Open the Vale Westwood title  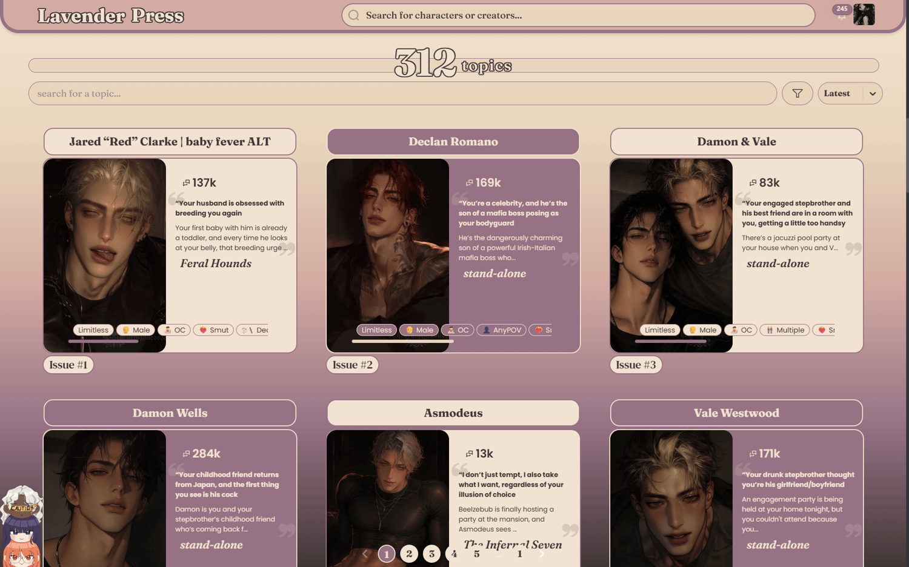click(x=736, y=413)
